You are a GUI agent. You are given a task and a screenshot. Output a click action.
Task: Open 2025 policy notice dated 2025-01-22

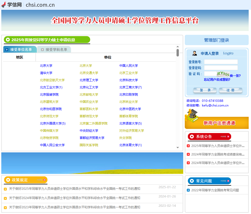click(x=74, y=189)
